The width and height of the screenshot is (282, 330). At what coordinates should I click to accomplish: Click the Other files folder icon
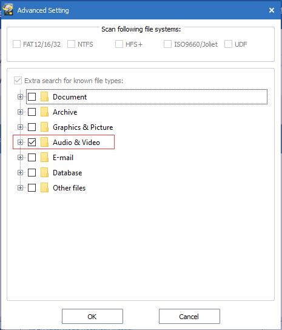coord(44,187)
